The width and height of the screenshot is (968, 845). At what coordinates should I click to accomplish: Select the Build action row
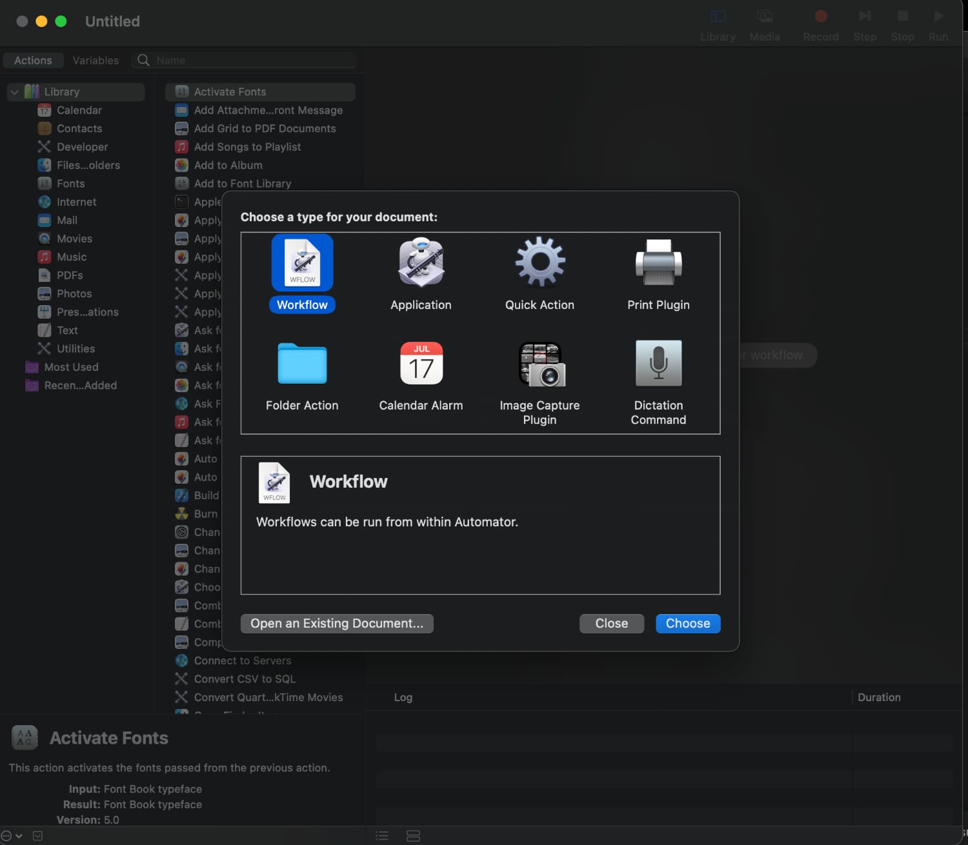point(197,495)
